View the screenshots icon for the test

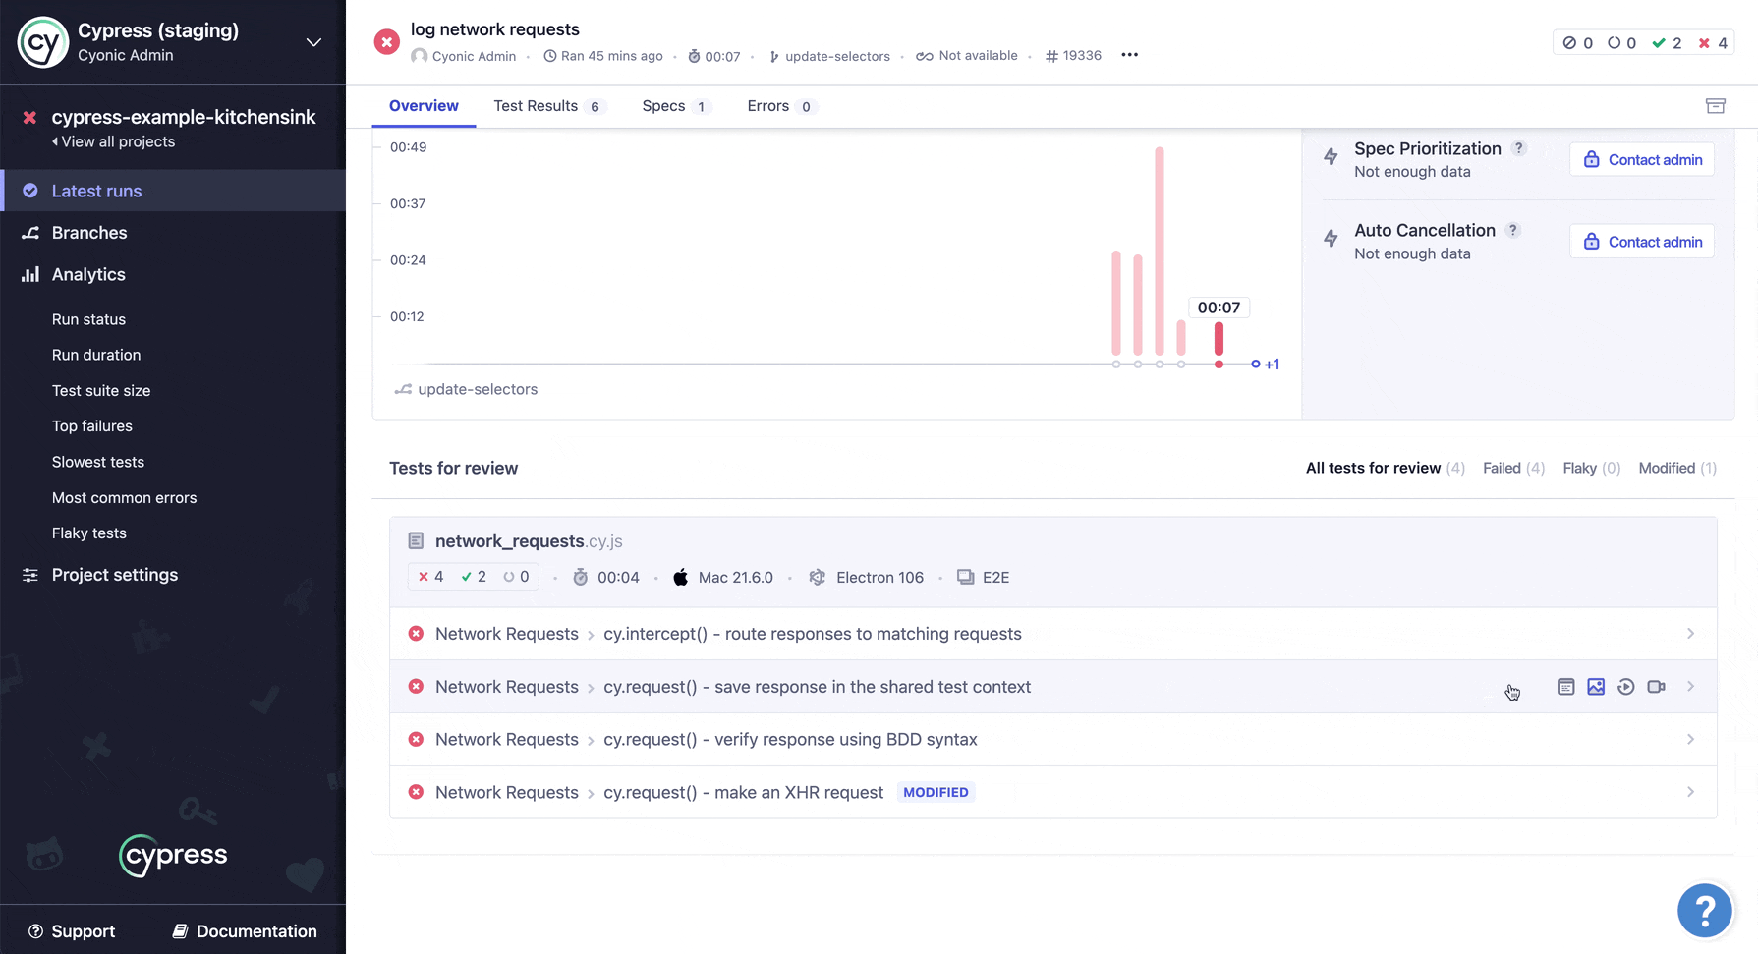(1596, 687)
